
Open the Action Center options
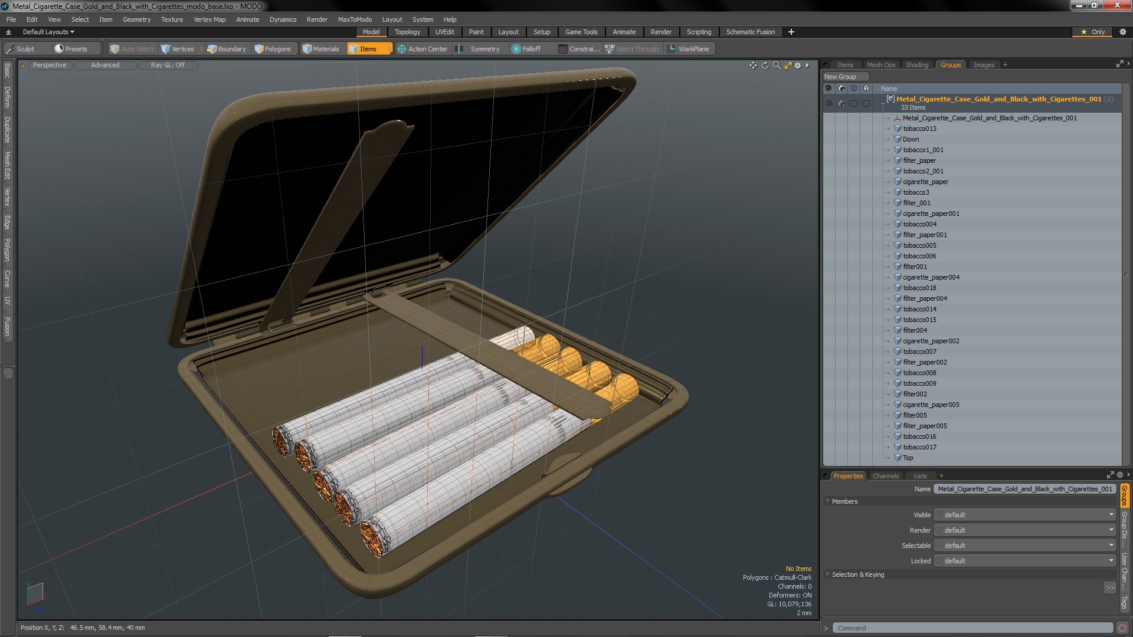coord(423,49)
